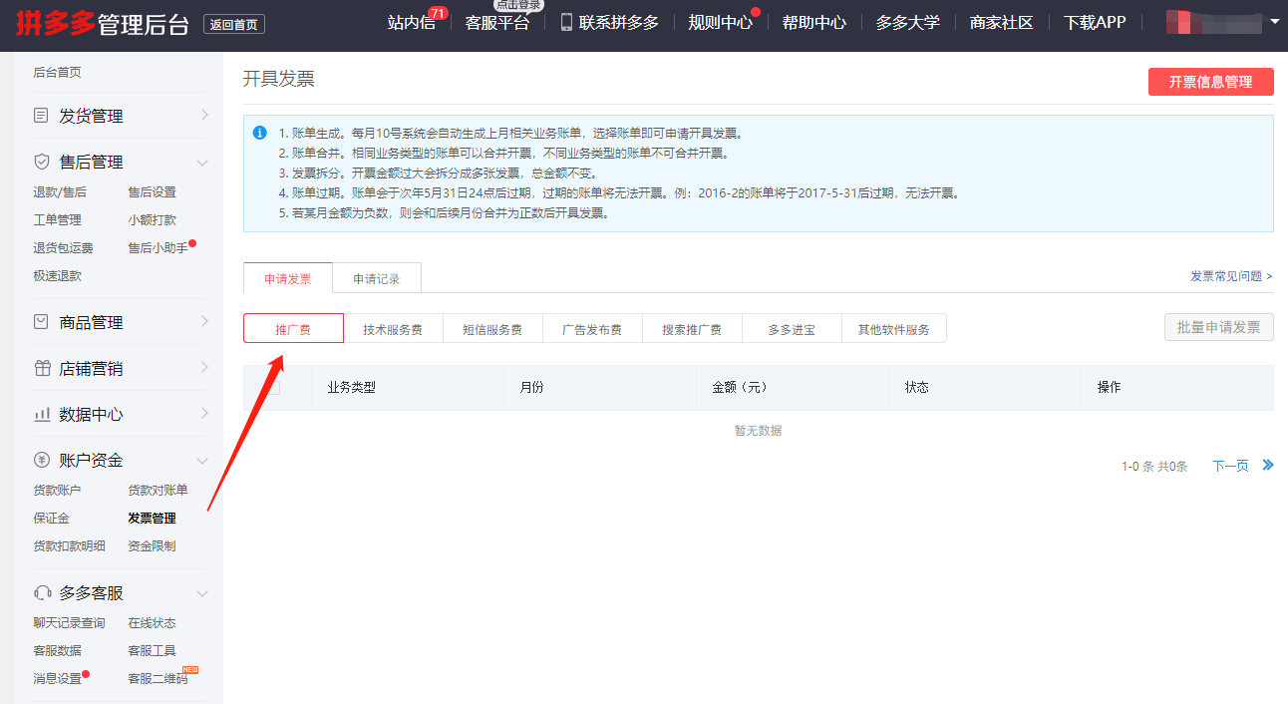
Task: Click the 数据中心 bar chart icon
Action: click(x=41, y=414)
